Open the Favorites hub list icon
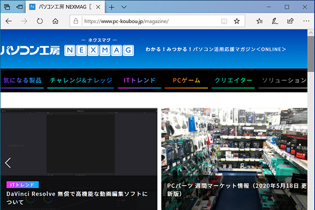This screenshot has width=315, height=210. tap(260, 22)
